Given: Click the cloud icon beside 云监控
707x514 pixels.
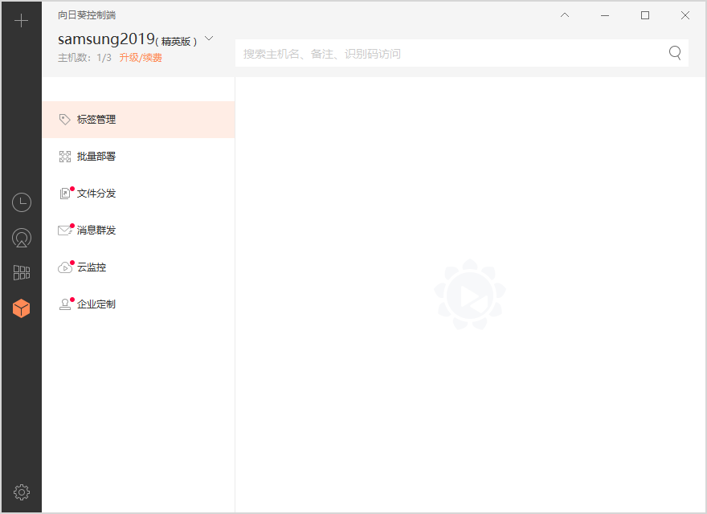Looking at the screenshot, I should point(65,267).
